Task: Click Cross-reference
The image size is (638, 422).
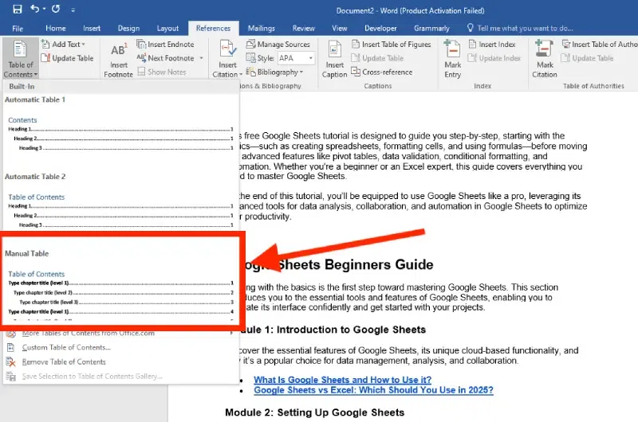Action: point(382,72)
